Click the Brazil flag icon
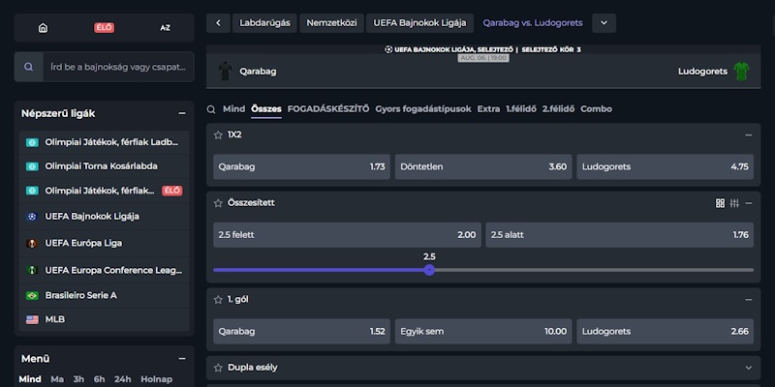This screenshot has width=775, height=387. 32,296
